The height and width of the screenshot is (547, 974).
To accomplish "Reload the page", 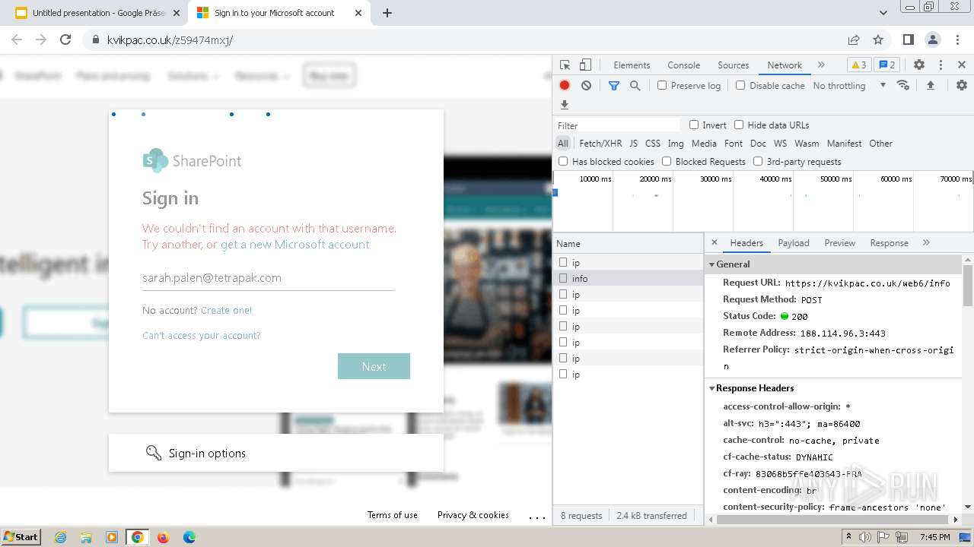I will point(65,40).
